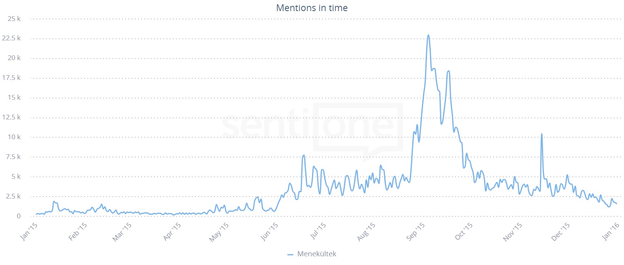Click the sharp late-November spike's tip
Image resolution: width=624 pixels, height=265 pixels.
tap(542, 134)
